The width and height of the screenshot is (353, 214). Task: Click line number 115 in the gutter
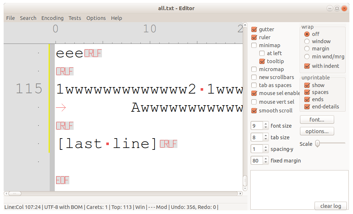point(29,88)
